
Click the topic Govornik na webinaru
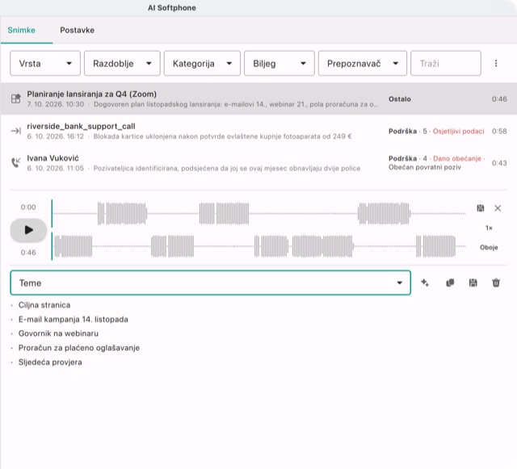(58, 333)
